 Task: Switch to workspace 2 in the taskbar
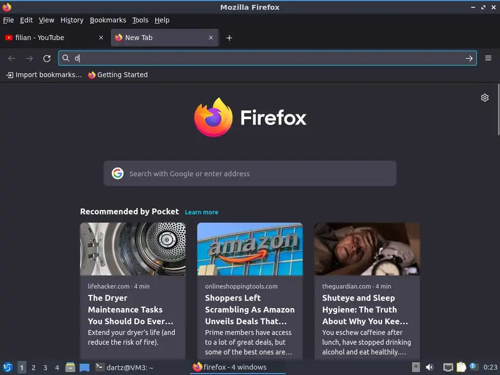[34, 368]
